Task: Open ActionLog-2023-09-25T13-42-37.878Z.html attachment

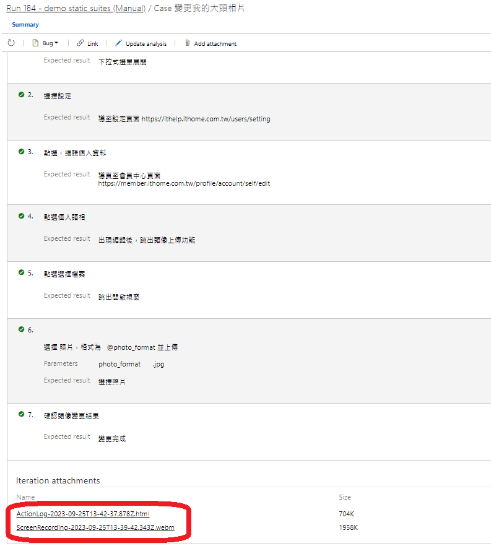Action: pos(83,514)
